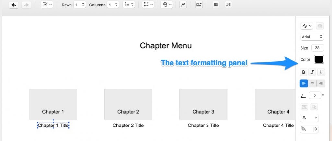Click the Chapter 3 thumbnail placeholder
332x141 pixels.
203,104
